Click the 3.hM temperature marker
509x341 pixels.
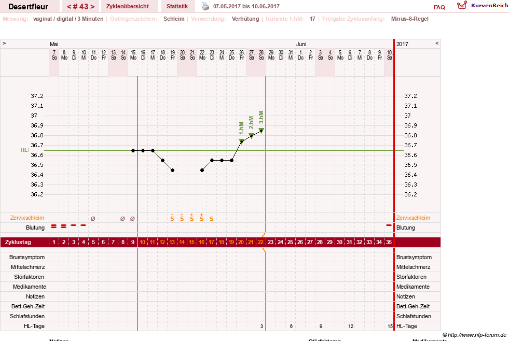[262, 130]
